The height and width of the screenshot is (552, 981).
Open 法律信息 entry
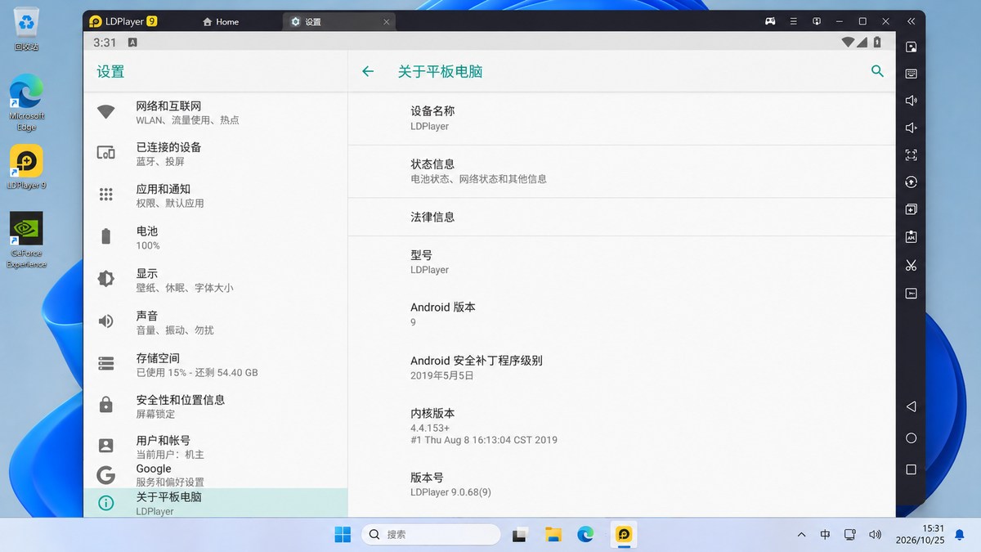(x=621, y=217)
